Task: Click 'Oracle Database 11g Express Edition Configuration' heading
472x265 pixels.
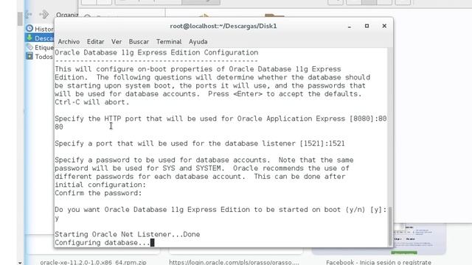Action: (x=156, y=52)
